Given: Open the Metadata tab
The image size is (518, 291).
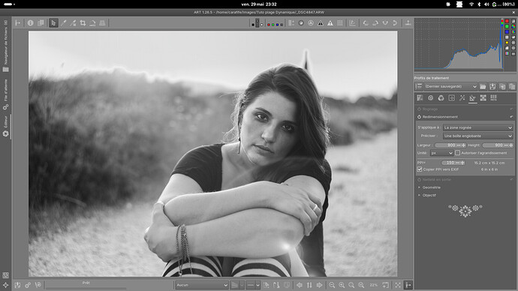Looking at the screenshot, I should tap(493, 97).
